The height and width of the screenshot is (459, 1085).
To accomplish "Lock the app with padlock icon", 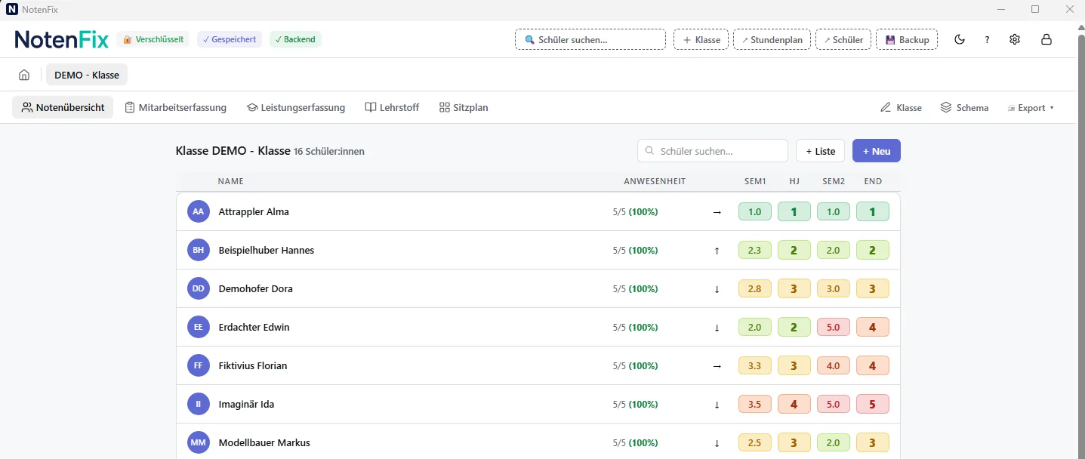I will [x=1046, y=39].
